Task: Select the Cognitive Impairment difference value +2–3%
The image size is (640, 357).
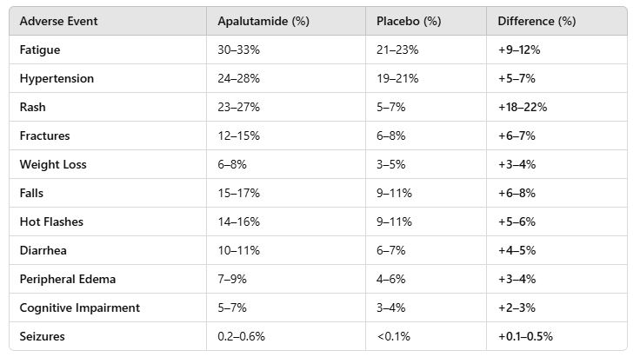Action: pos(517,307)
